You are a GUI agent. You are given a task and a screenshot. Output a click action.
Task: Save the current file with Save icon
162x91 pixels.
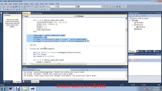coord(13,7)
